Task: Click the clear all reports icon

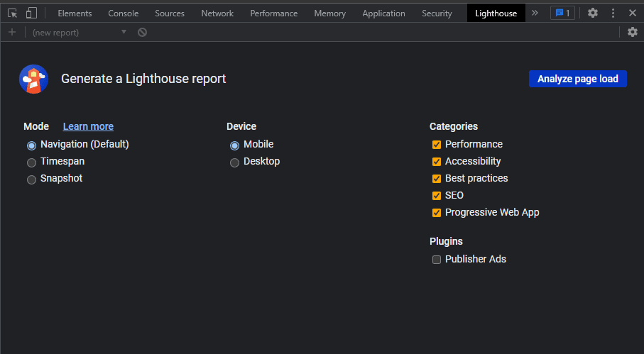Action: pyautogui.click(x=142, y=32)
